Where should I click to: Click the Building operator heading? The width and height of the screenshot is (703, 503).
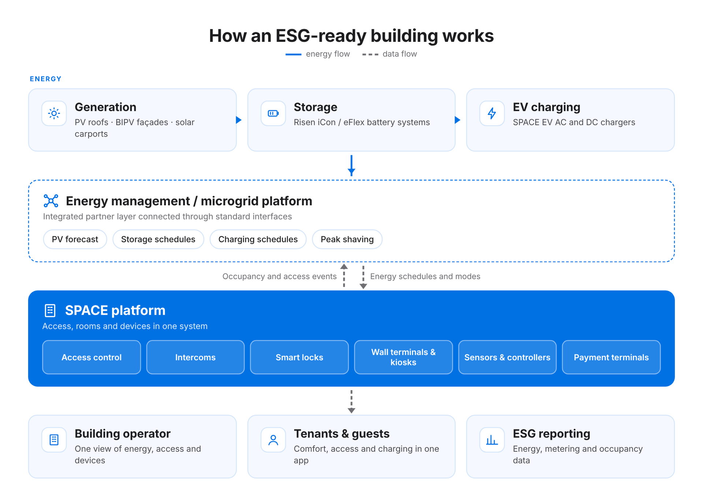[123, 434]
